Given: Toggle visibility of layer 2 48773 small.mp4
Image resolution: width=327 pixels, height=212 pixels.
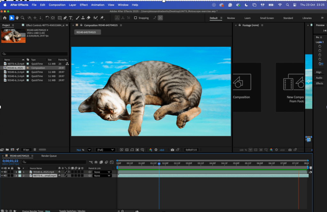Looking at the screenshot, I should click(x=2, y=176).
